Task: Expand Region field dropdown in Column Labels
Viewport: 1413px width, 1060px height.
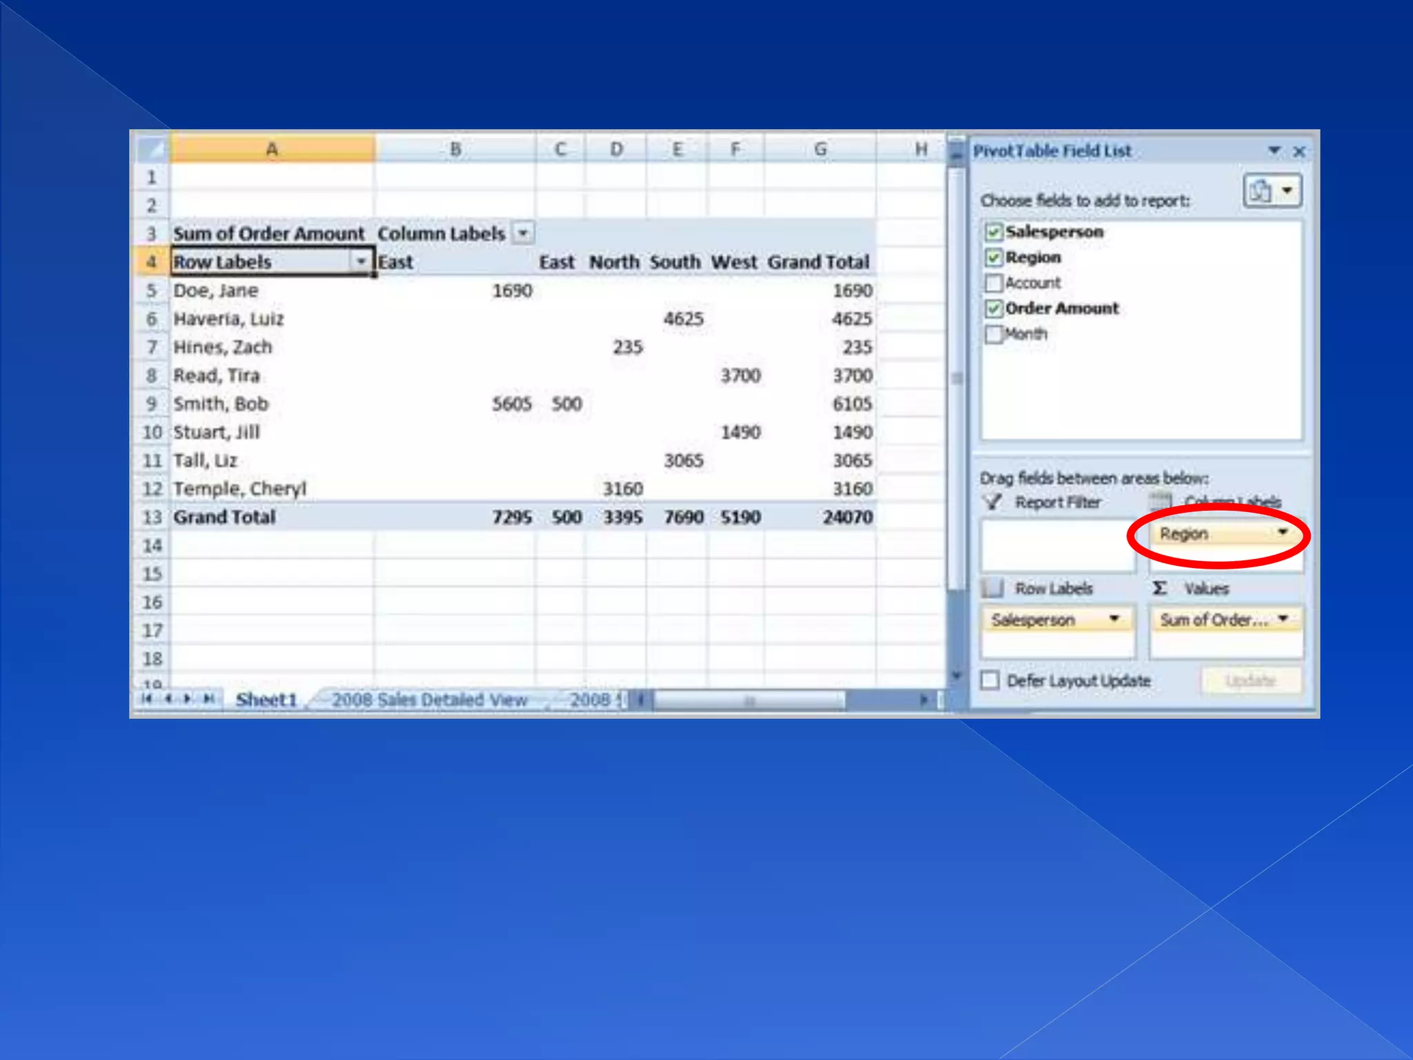Action: click(1283, 533)
